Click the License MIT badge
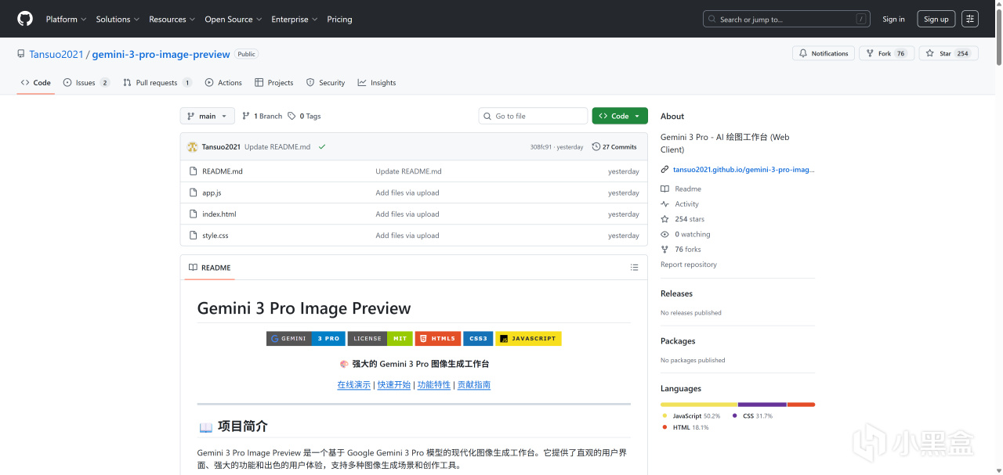The height and width of the screenshot is (475, 1003). tap(380, 338)
